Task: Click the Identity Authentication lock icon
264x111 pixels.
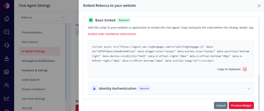Action: pyautogui.click(x=94, y=88)
